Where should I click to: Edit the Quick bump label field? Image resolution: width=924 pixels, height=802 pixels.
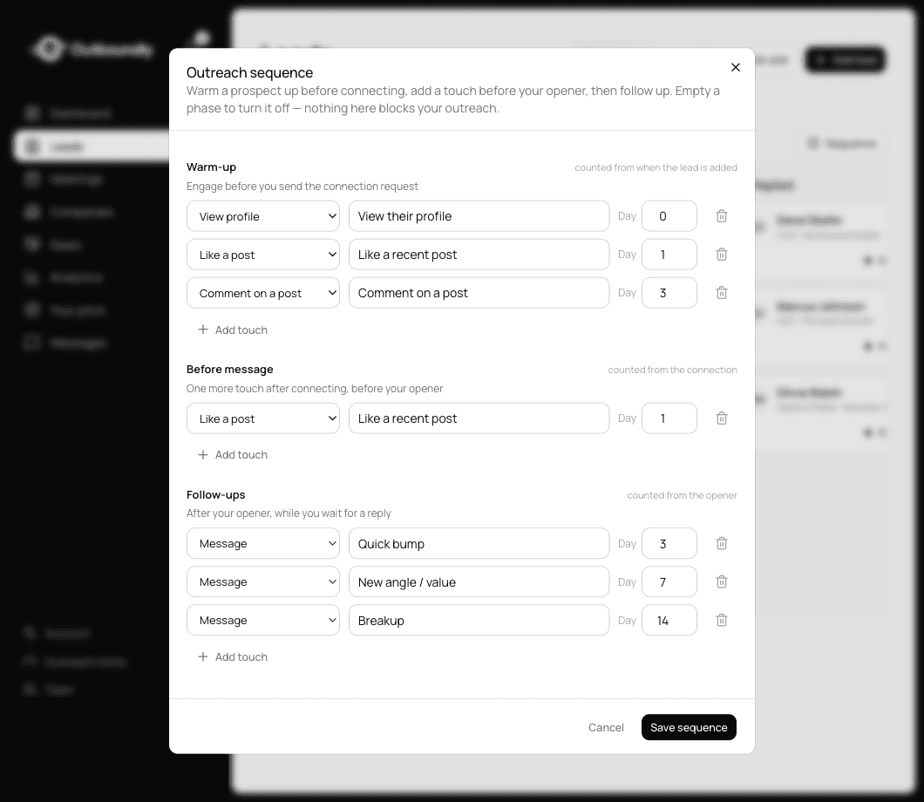pyautogui.click(x=479, y=543)
